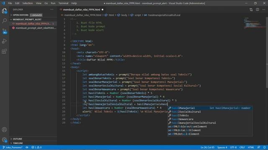Click the code minimap
The image size is (268, 150).
click(x=254, y=23)
